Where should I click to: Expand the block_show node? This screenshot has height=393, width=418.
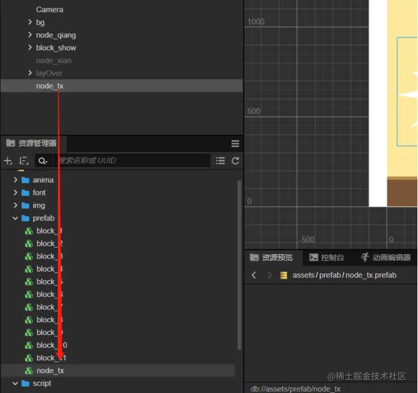tap(30, 48)
